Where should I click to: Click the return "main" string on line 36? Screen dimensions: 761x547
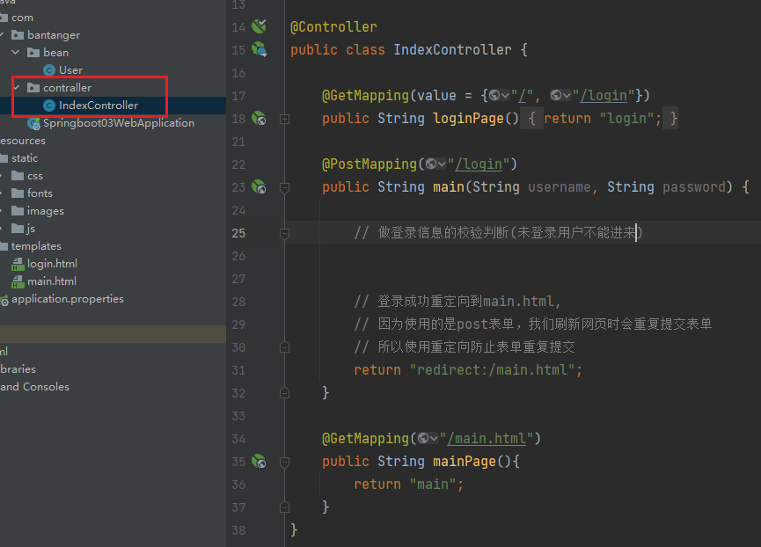pyautogui.click(x=433, y=484)
